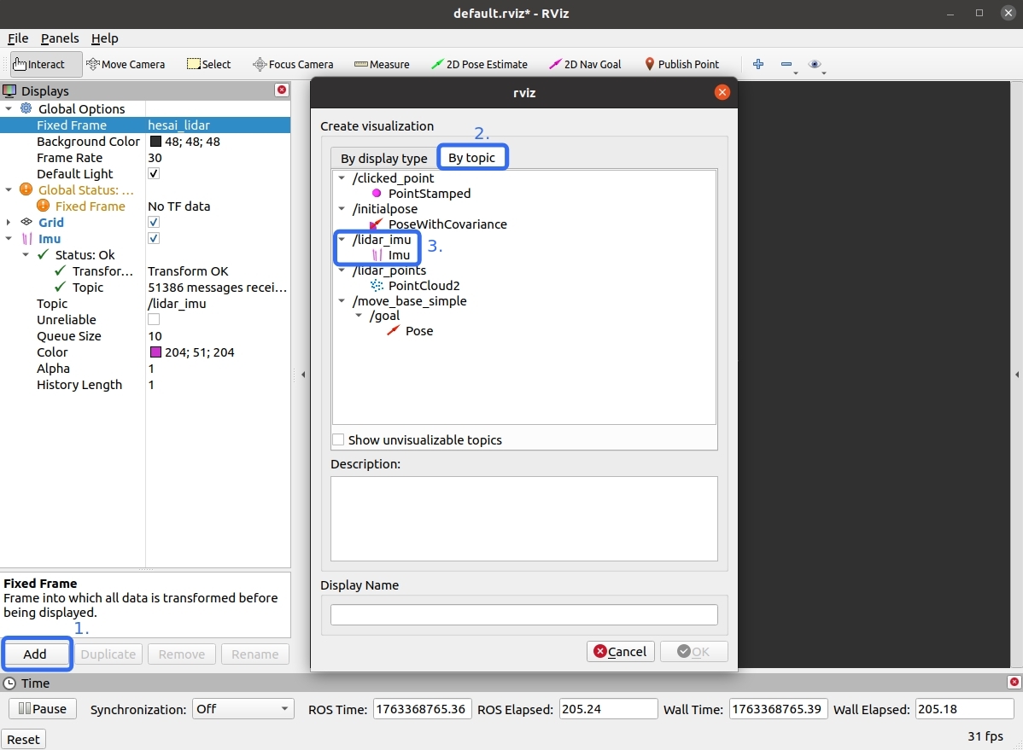
Task: Check Show unvisualizable topics
Action: pos(338,439)
